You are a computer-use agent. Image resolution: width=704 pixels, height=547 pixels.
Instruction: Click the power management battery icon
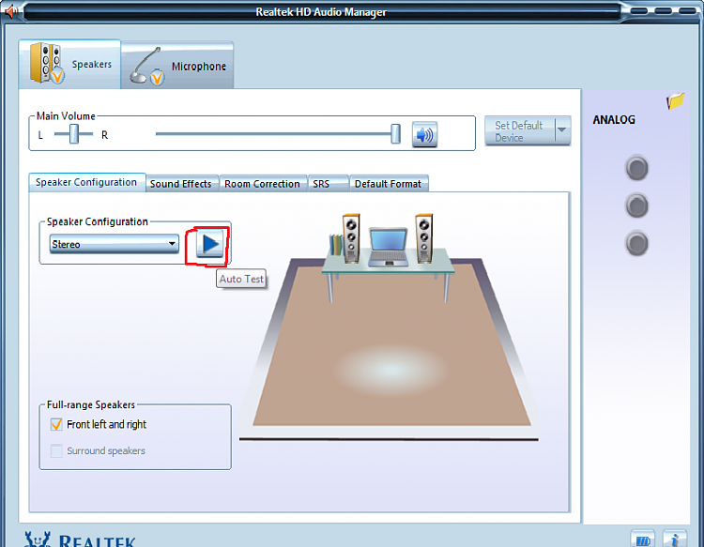click(643, 539)
